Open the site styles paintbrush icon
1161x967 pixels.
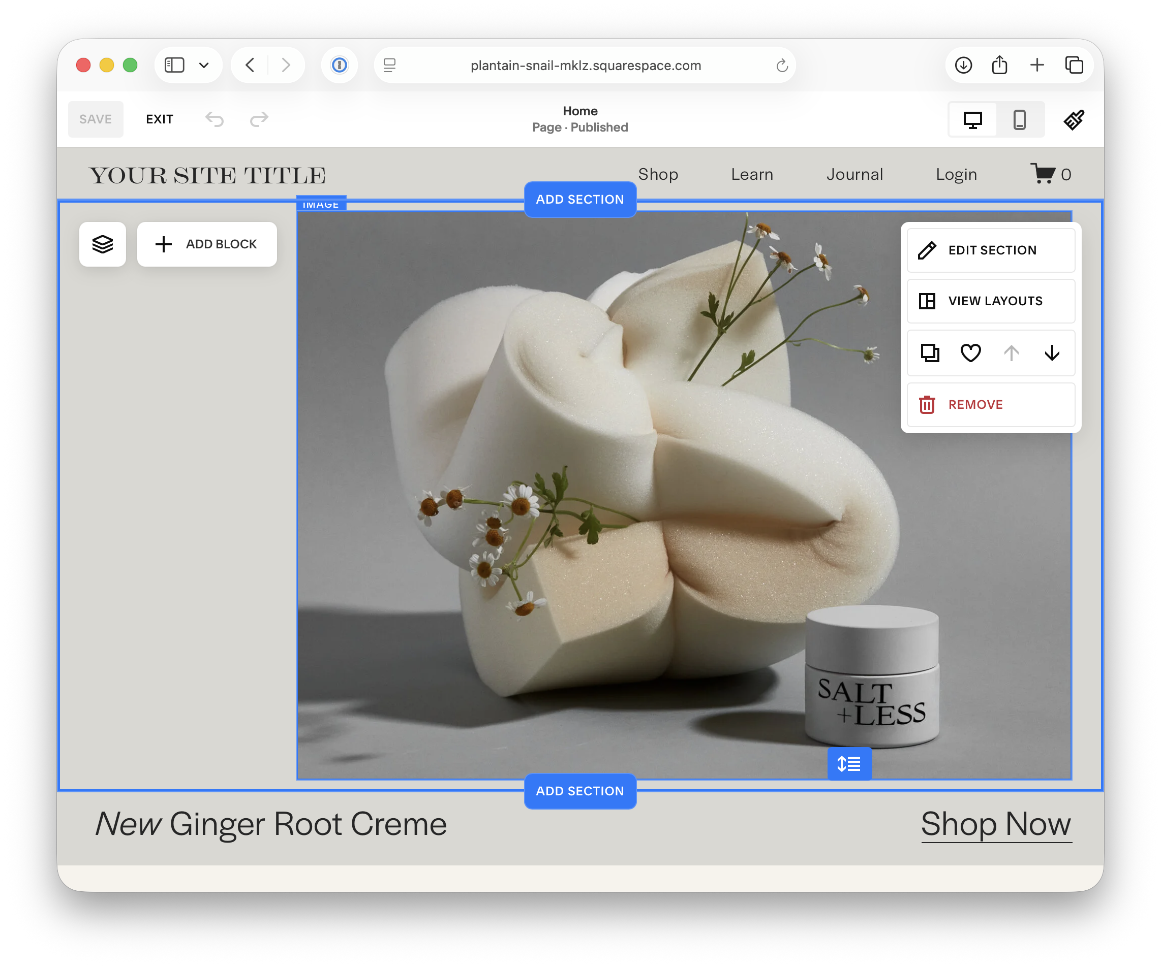[x=1073, y=119]
